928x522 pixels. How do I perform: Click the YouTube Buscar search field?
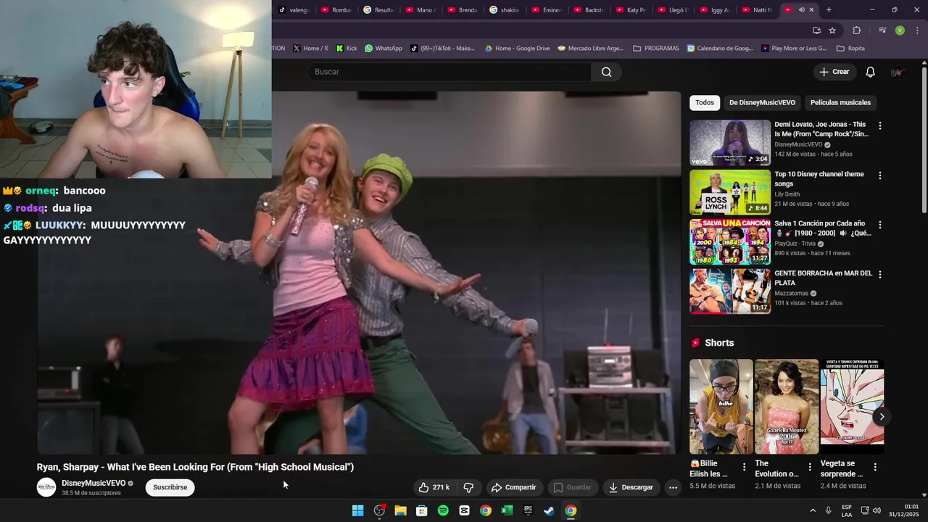tap(449, 72)
